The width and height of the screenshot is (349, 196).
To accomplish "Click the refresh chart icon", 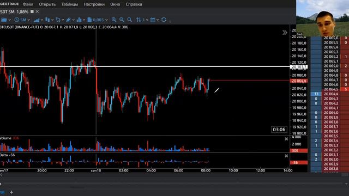I will pyautogui.click(x=164, y=20).
